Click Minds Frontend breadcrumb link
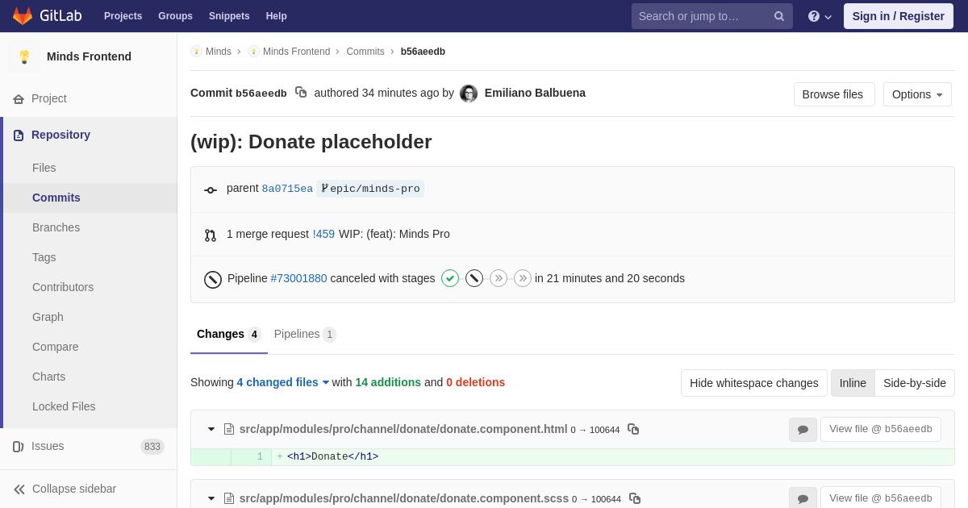Viewport: 968px width, 508px height. pos(296,52)
